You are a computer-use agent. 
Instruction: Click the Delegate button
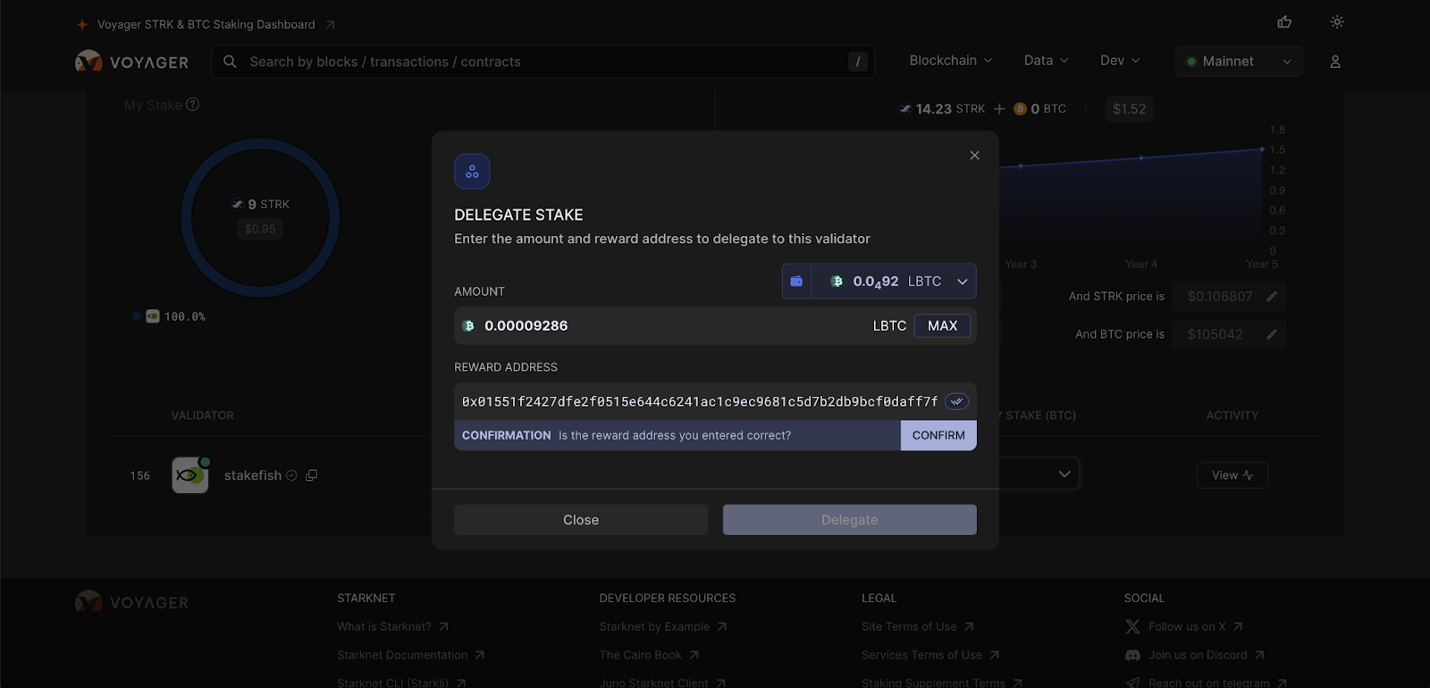(x=849, y=520)
